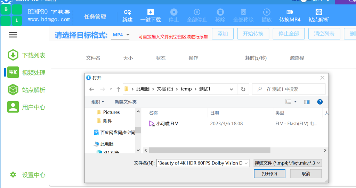
Task: Toggle the theme switch in title bar
Action: (x=305, y=1)
